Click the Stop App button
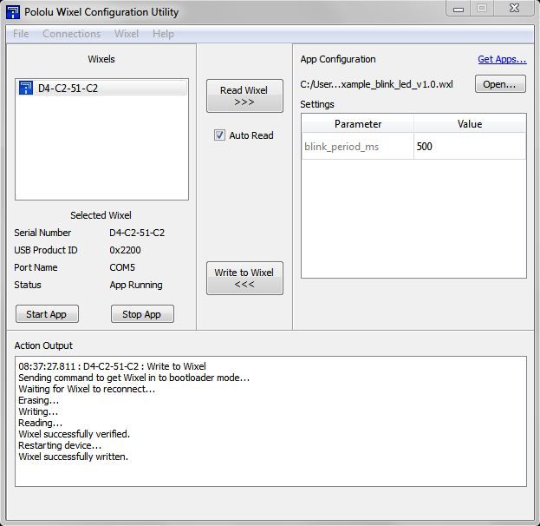 [142, 314]
